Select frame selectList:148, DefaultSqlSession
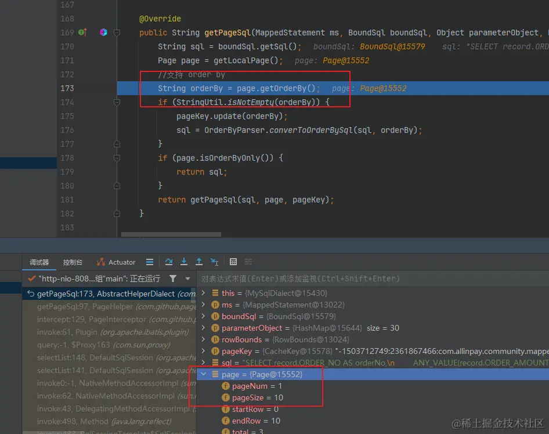 109,357
